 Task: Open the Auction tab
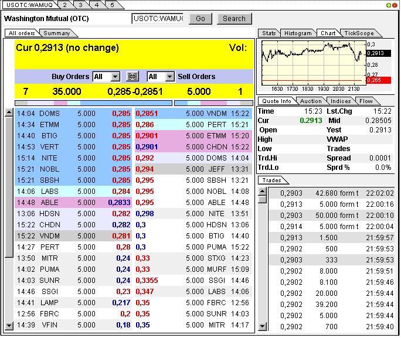click(x=311, y=101)
